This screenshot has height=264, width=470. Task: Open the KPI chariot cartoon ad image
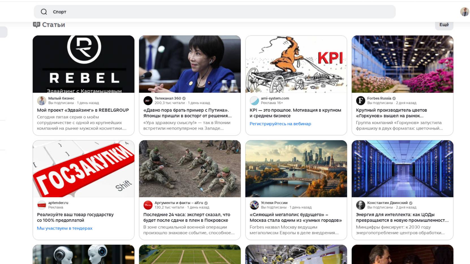(296, 64)
